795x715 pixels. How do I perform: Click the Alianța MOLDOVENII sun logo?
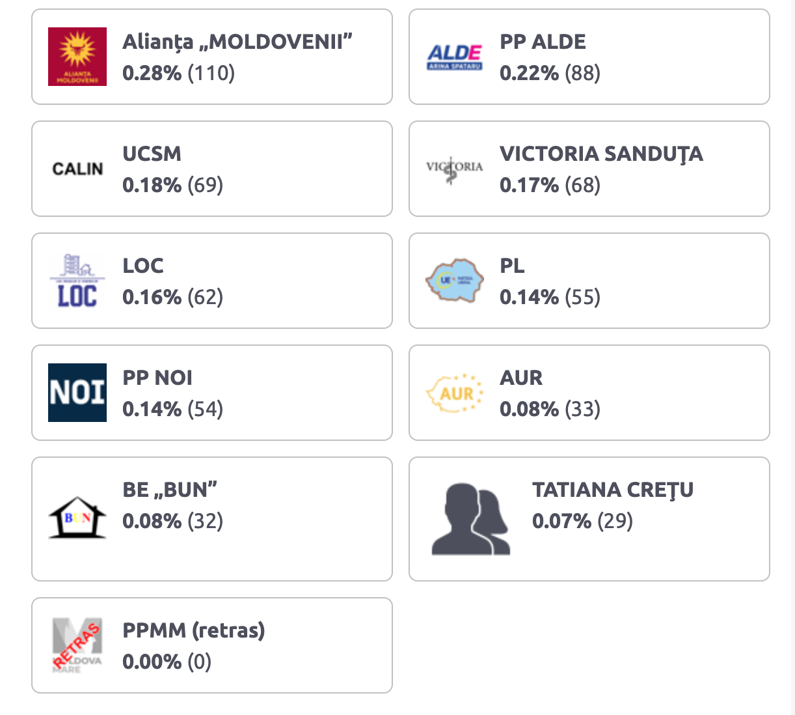pos(77,57)
